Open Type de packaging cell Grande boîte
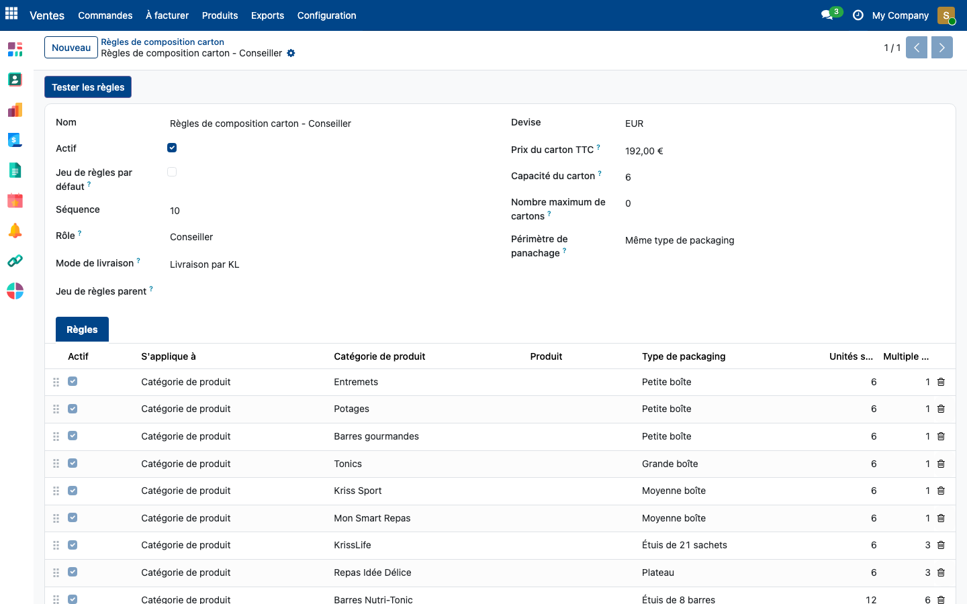This screenshot has width=967, height=604. tap(729, 464)
